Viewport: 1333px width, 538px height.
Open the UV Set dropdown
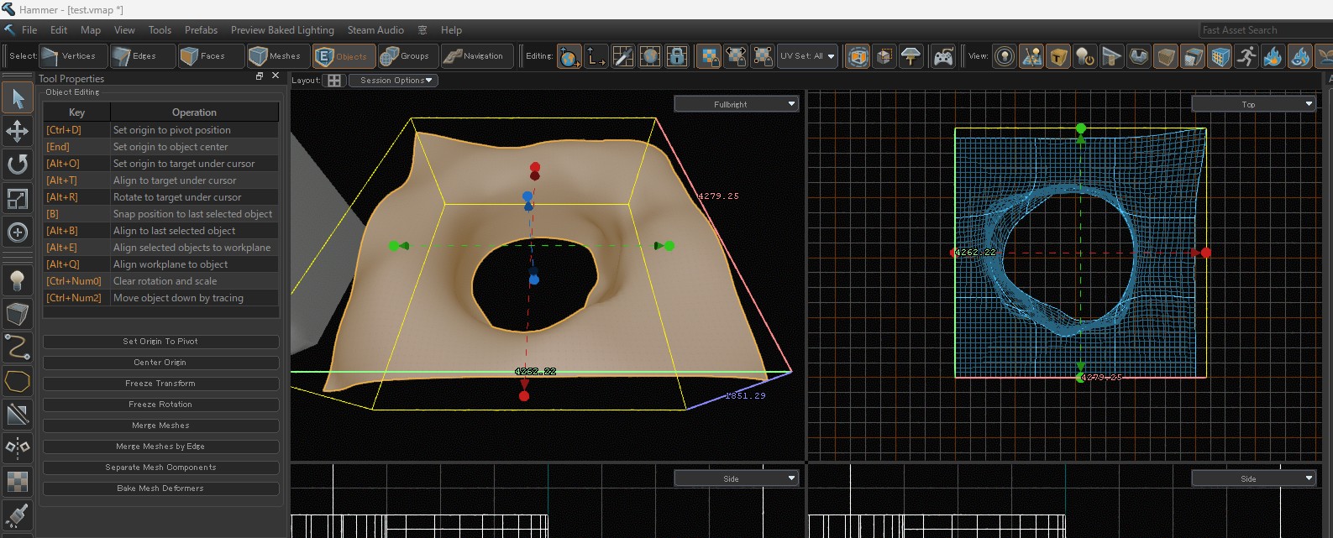[806, 56]
